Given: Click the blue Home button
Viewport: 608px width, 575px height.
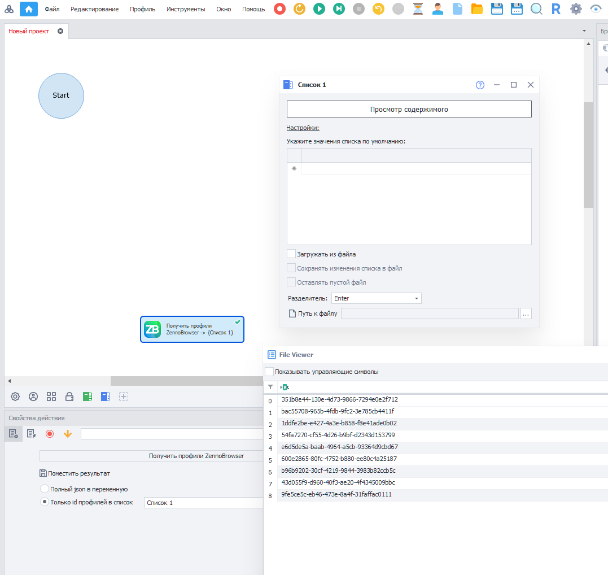Looking at the screenshot, I should point(29,9).
